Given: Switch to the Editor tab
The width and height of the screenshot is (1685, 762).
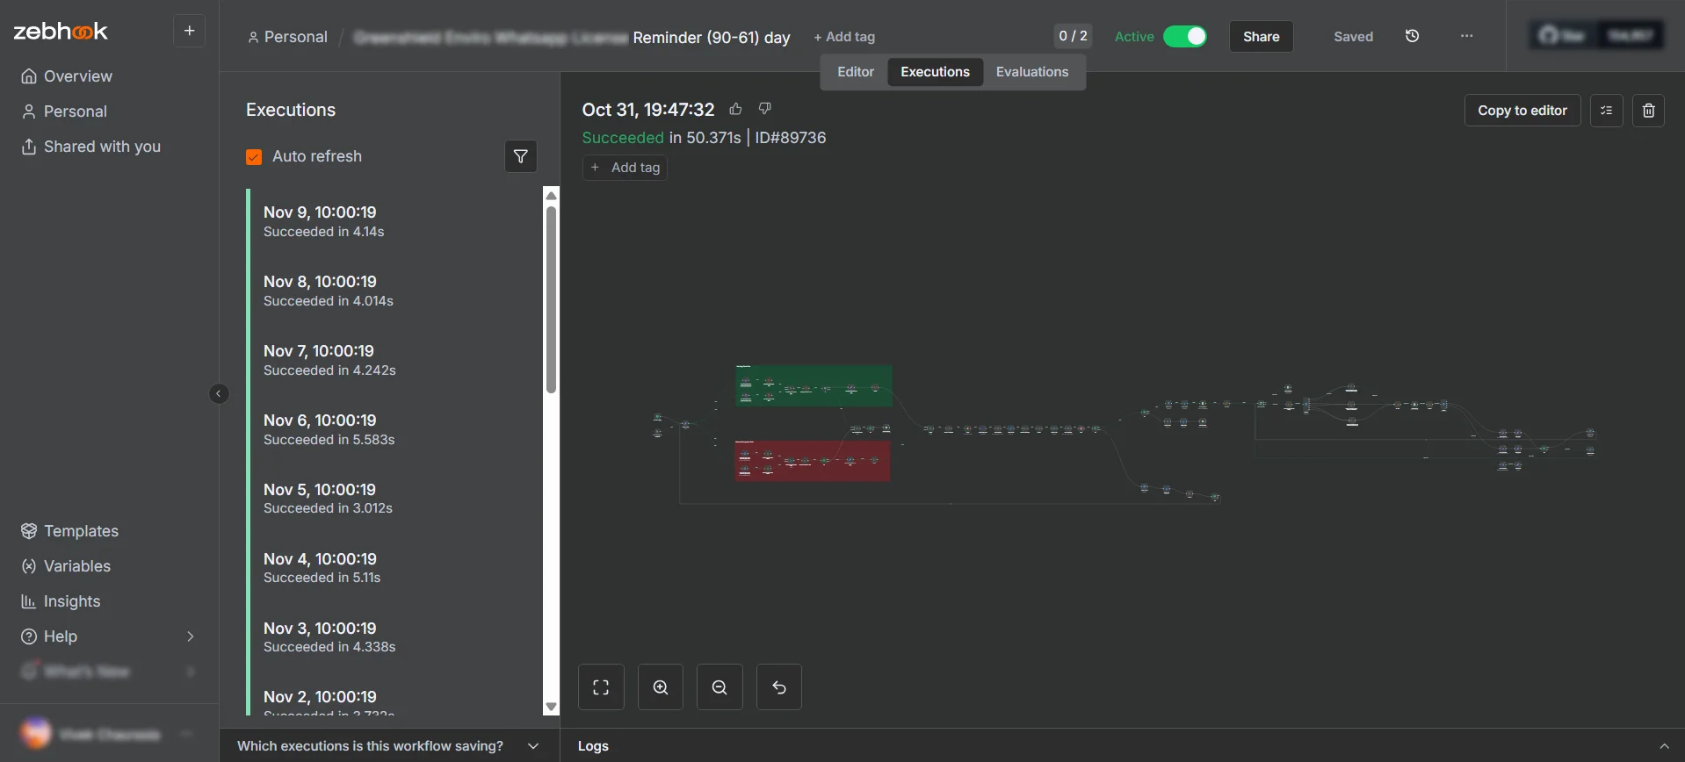Looking at the screenshot, I should coord(855,72).
